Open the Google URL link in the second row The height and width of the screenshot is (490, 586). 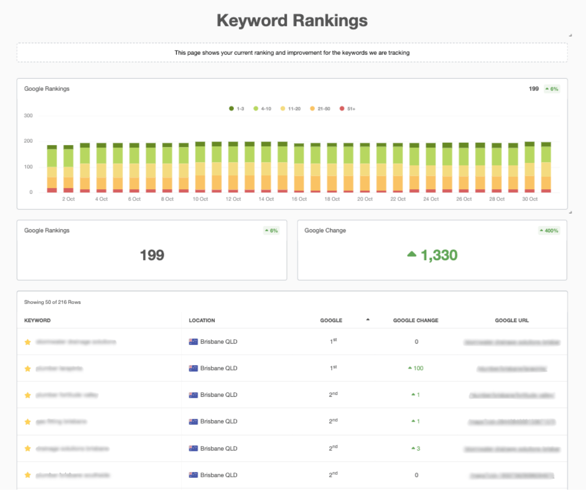[x=512, y=368]
